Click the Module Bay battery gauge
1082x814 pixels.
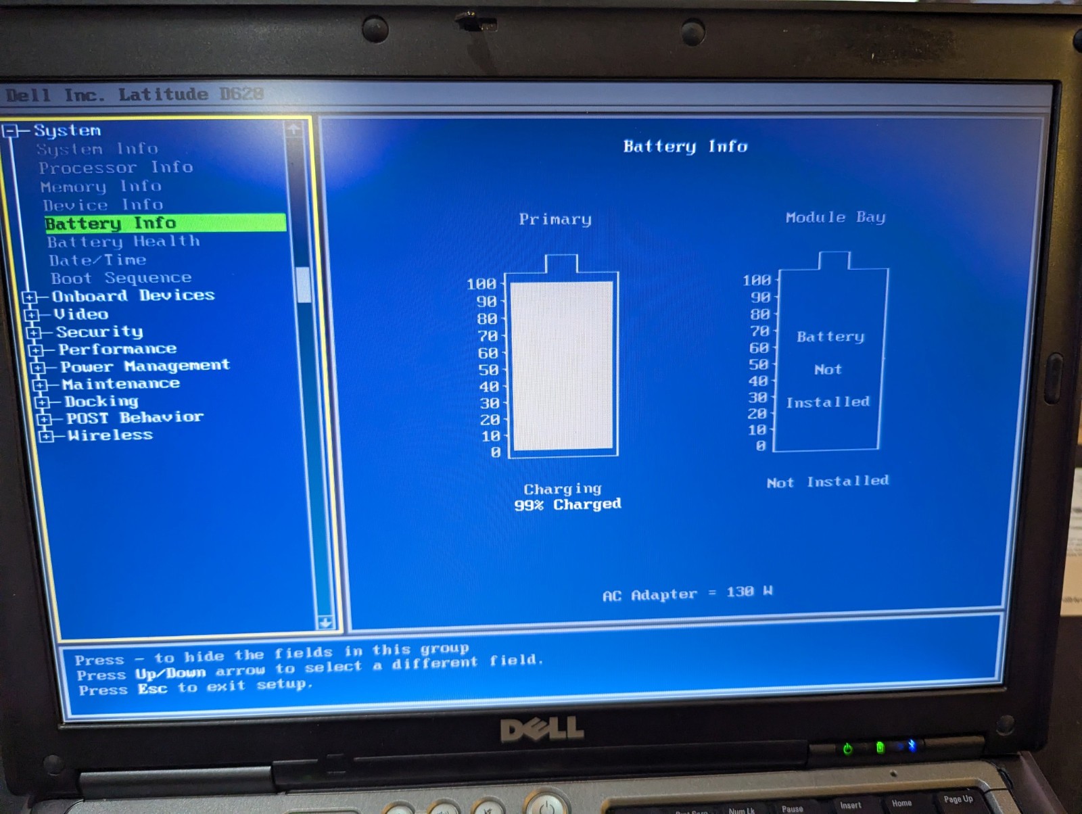[x=831, y=351]
